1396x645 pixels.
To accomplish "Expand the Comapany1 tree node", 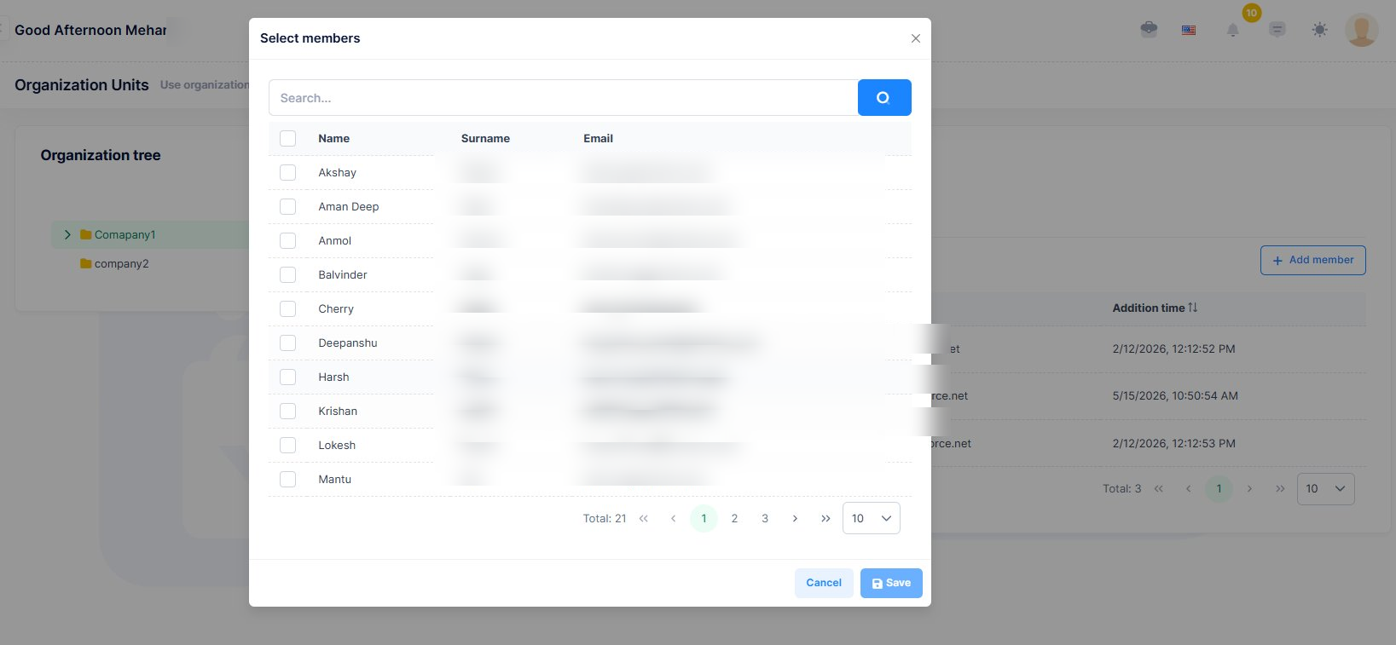I will (67, 234).
